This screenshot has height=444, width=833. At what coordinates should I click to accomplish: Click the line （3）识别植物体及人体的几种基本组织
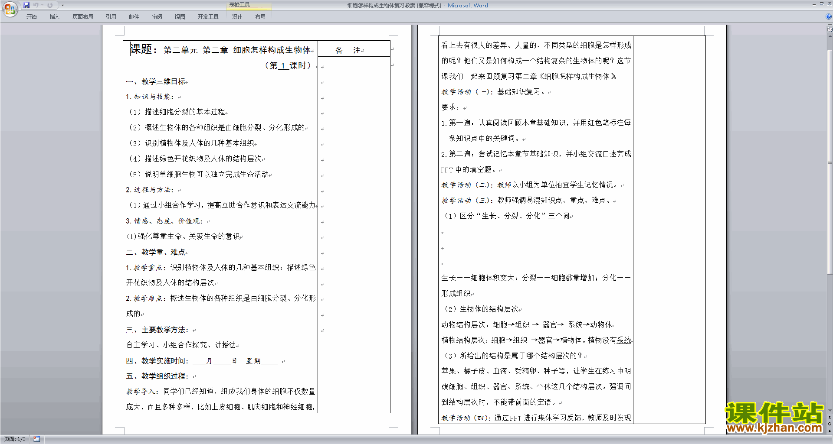pyautogui.click(x=191, y=143)
